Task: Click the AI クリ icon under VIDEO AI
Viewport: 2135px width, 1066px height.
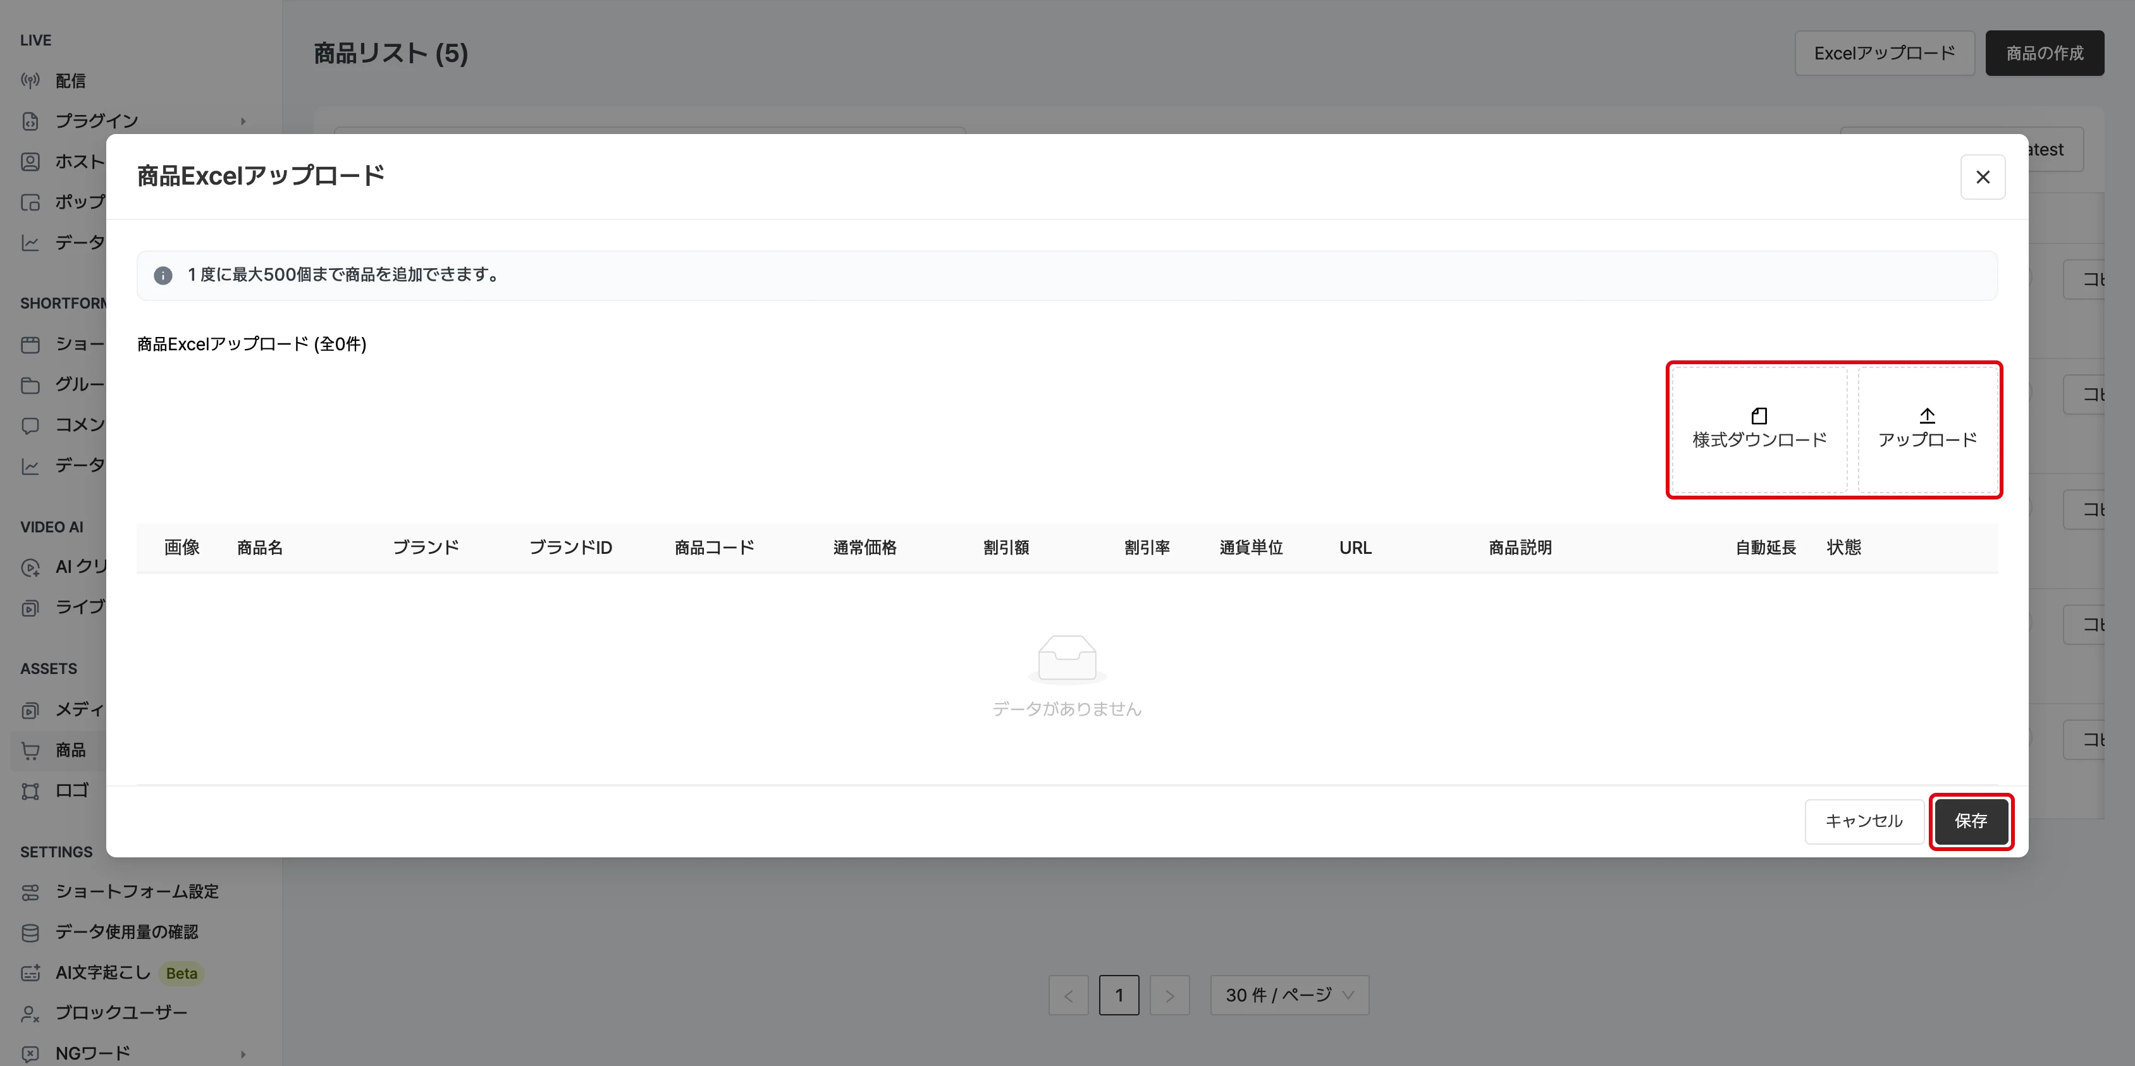Action: click(x=30, y=567)
